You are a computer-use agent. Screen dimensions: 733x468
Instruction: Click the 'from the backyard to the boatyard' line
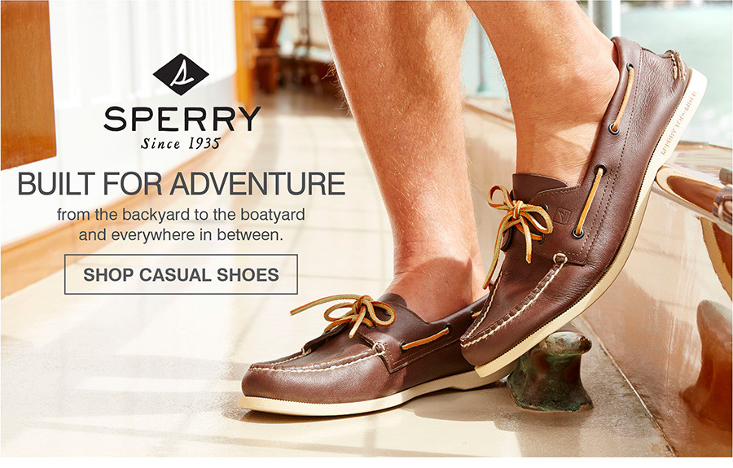[x=181, y=215]
